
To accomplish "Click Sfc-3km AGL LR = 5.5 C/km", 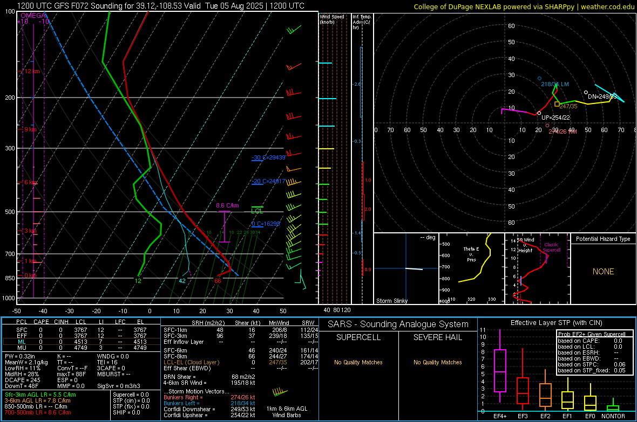I will coord(40,395).
